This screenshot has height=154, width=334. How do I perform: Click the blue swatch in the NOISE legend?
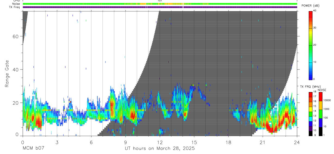tap(320, 122)
